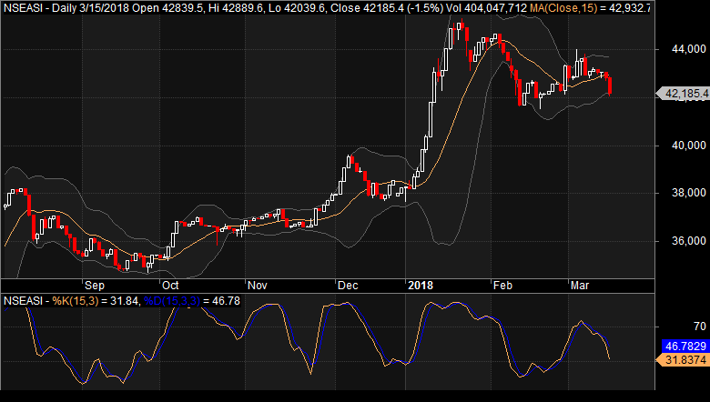Click the 31.8374 %K value label
The height and width of the screenshot is (402, 710).
(x=684, y=360)
